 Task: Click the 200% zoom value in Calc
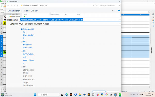point(152,91)
